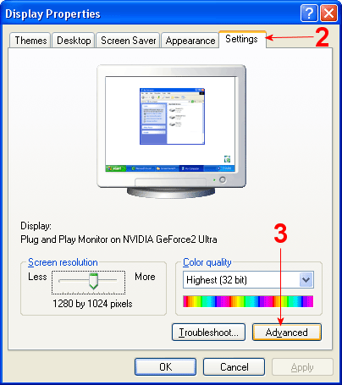Click the Cancel button

coord(234,367)
